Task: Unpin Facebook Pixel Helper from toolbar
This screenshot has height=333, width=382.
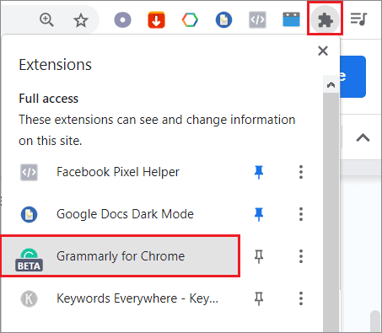Action: [259, 172]
